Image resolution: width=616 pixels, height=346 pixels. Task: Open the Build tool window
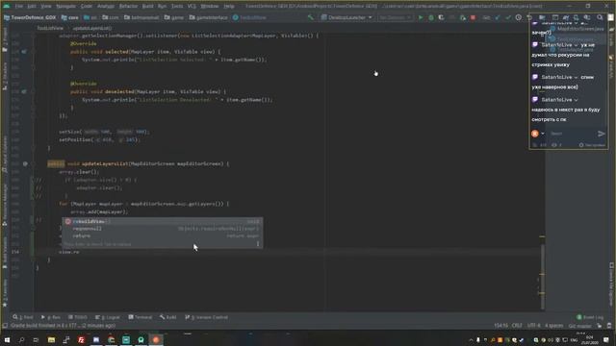tap(168, 317)
